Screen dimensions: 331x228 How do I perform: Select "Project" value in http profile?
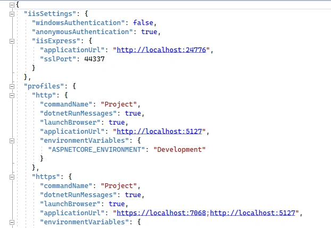tap(119, 104)
